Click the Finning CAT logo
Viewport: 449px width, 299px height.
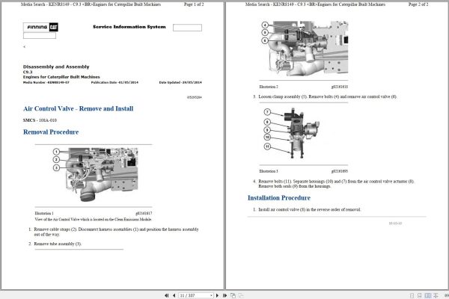[x=40, y=27]
